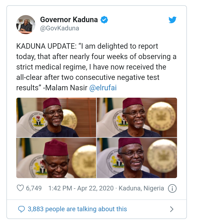Click the 1:42 PM - Apr 22, 2020 timestamp
Viewport: 197px width, 223px height.
(80, 188)
